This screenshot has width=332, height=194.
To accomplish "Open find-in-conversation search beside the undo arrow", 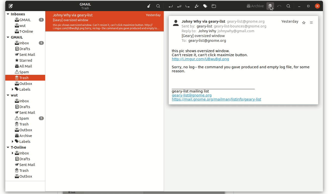I will [288, 6].
